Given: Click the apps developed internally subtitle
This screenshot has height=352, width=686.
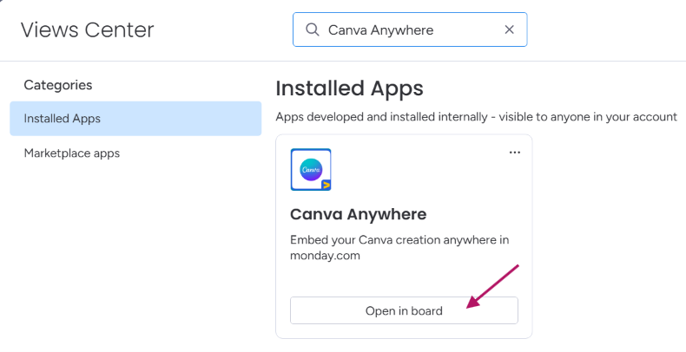Looking at the screenshot, I should coord(476,117).
